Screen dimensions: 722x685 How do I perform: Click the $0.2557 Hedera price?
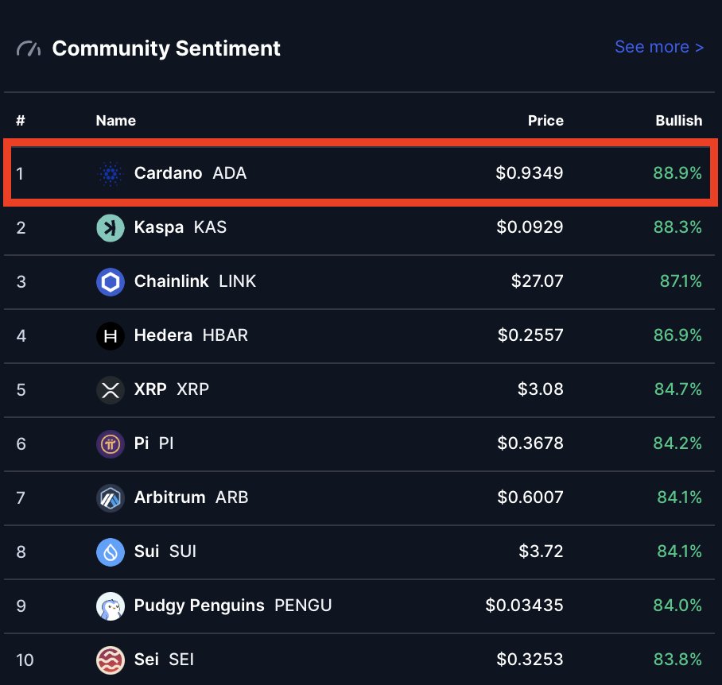(530, 335)
